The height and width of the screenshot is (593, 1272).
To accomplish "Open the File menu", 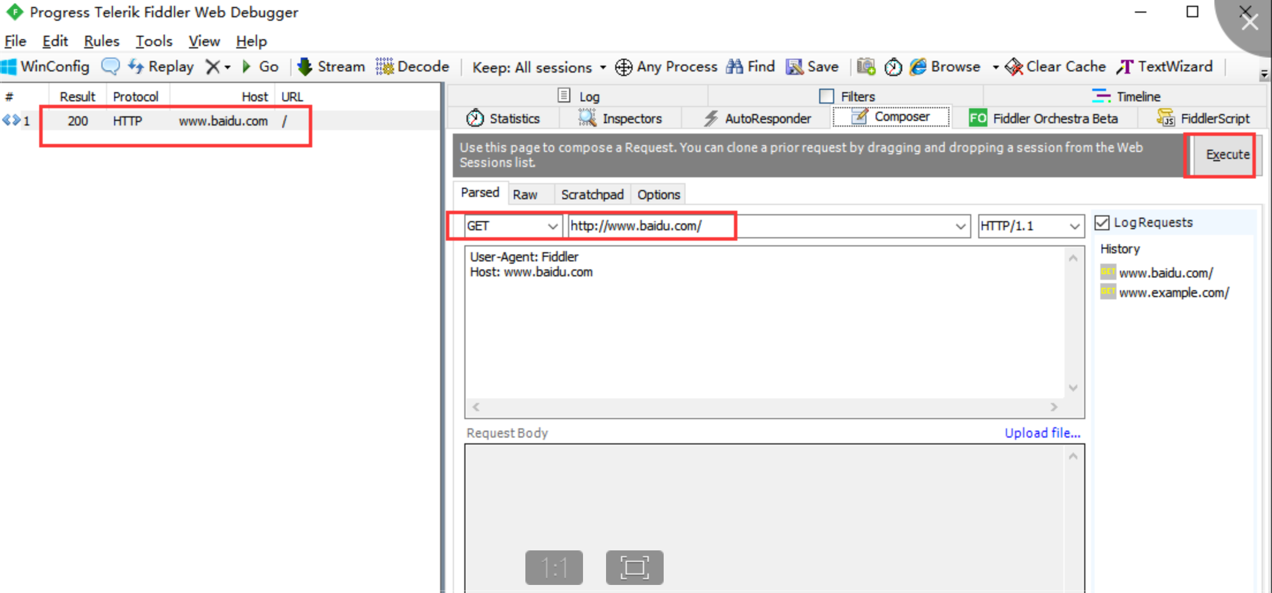I will point(15,41).
